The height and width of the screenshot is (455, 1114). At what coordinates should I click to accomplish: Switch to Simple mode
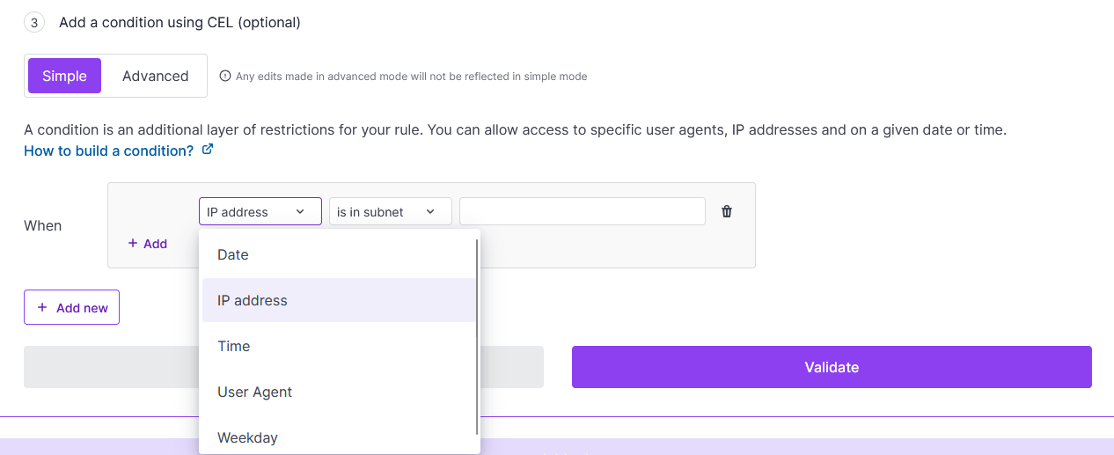[65, 76]
